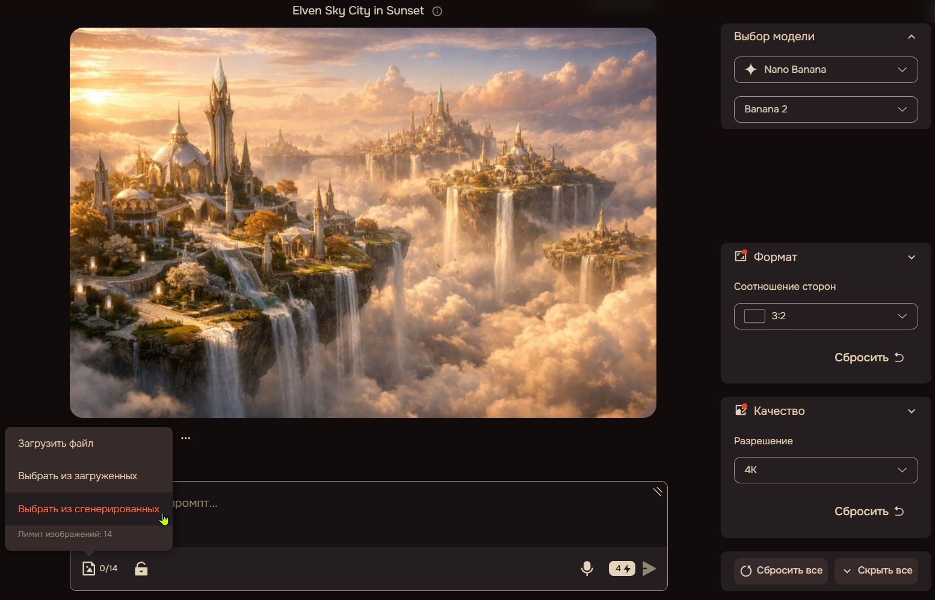Send the prompt with the arrow icon
Image resolution: width=935 pixels, height=600 pixels.
pyautogui.click(x=649, y=569)
